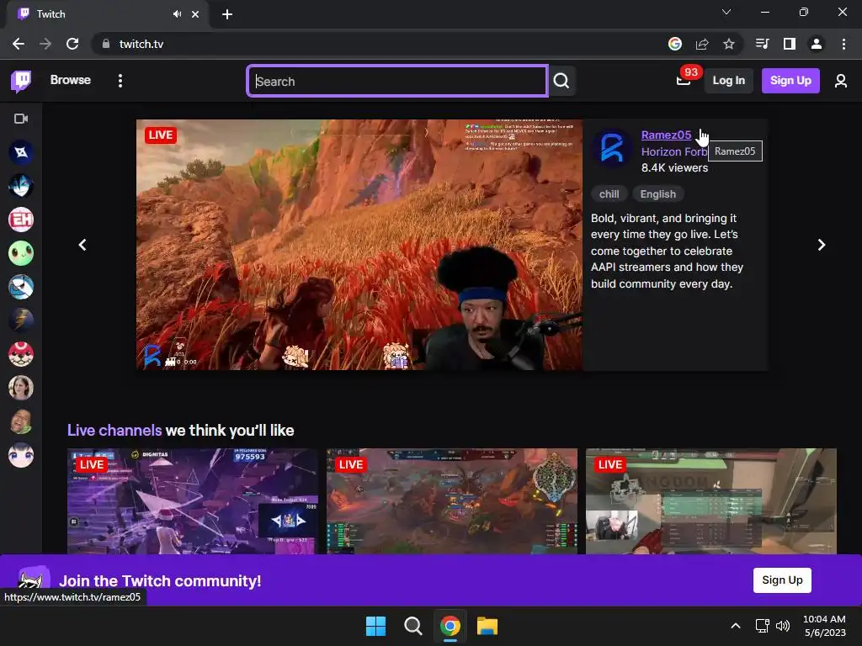Open the laughing man avatar channel
Screen dimensions: 862x646
21,421
